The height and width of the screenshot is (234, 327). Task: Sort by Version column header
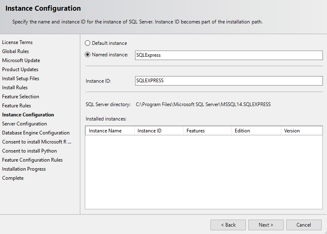301,131
